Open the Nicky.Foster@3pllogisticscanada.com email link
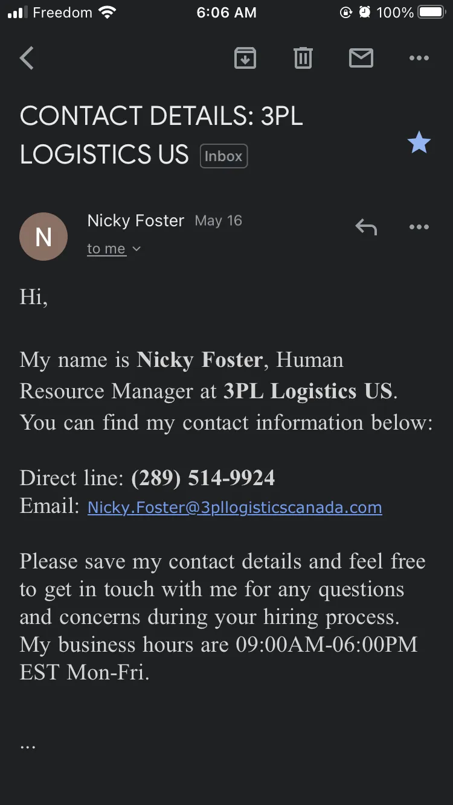The height and width of the screenshot is (805, 453). point(235,507)
